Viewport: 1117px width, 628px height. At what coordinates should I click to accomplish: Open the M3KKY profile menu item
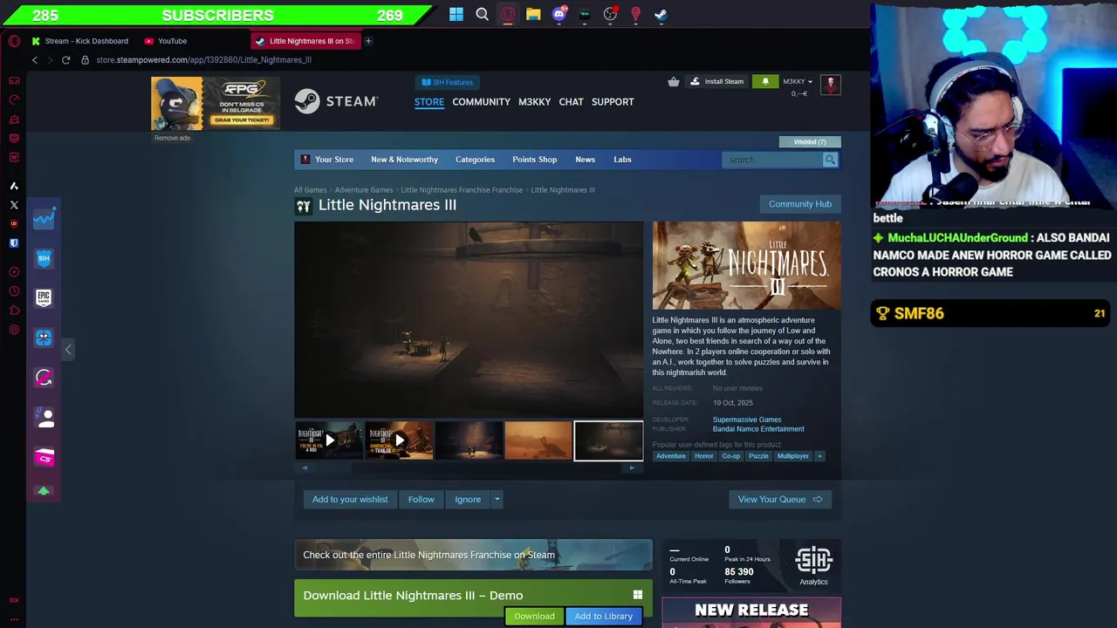[534, 102]
